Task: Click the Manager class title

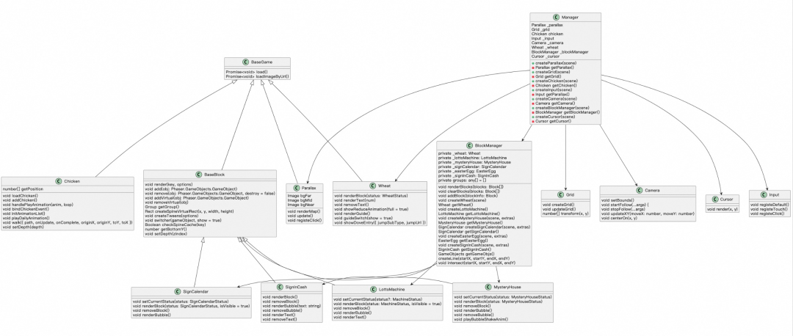Action: tap(570, 17)
